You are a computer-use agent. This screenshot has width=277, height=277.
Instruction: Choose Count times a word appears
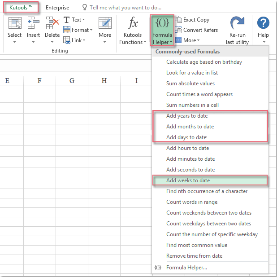(x=210, y=94)
